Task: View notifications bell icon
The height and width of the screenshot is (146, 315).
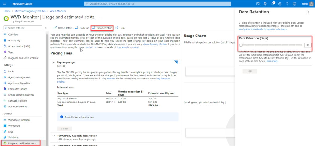Action: click(273, 4)
